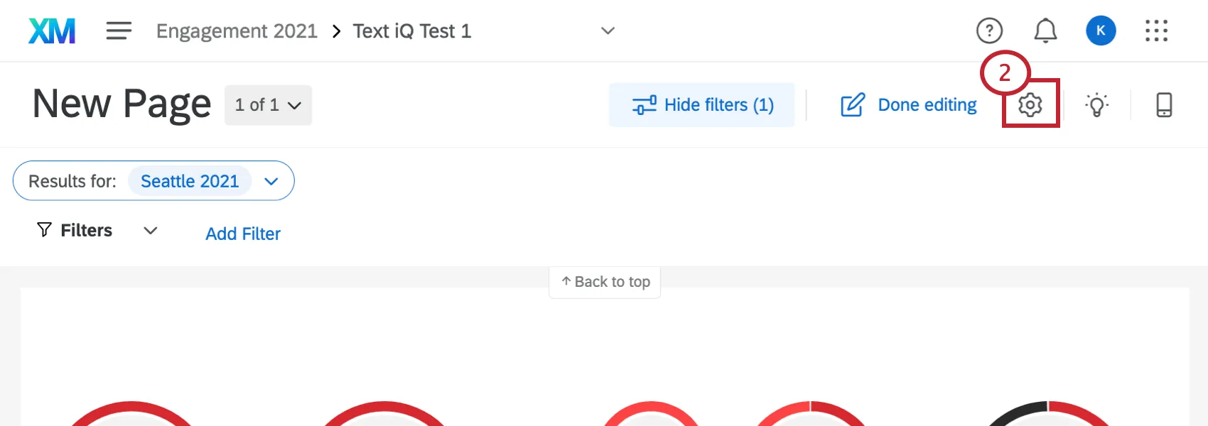This screenshot has height=426, width=1208.
Task: Open the 1 of 1 page selector
Action: (x=268, y=104)
